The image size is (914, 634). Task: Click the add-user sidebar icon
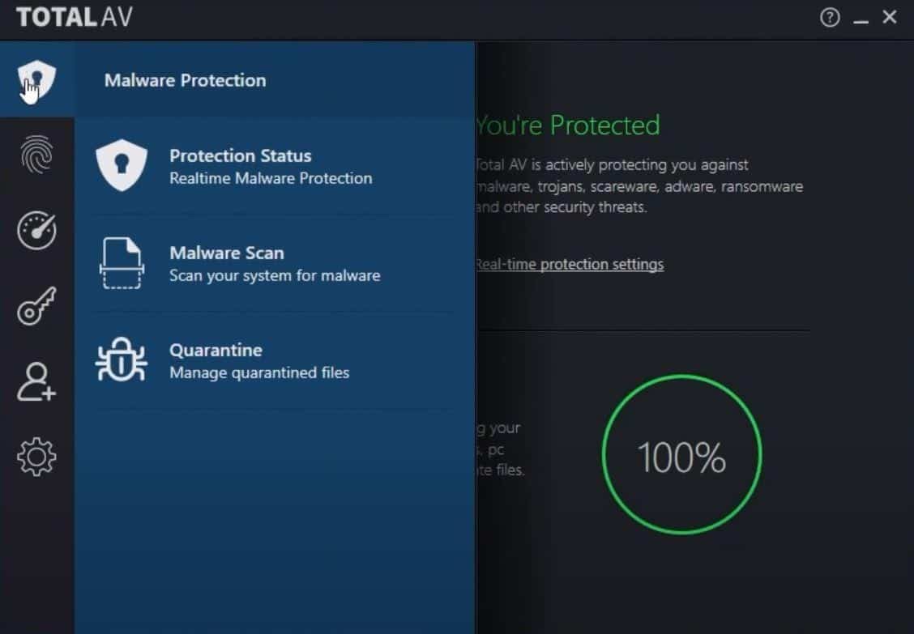[x=36, y=381]
